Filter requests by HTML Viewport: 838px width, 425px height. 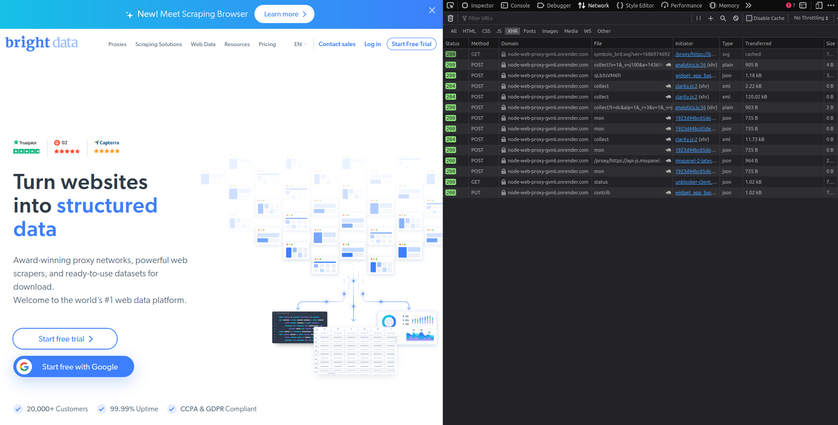click(469, 31)
